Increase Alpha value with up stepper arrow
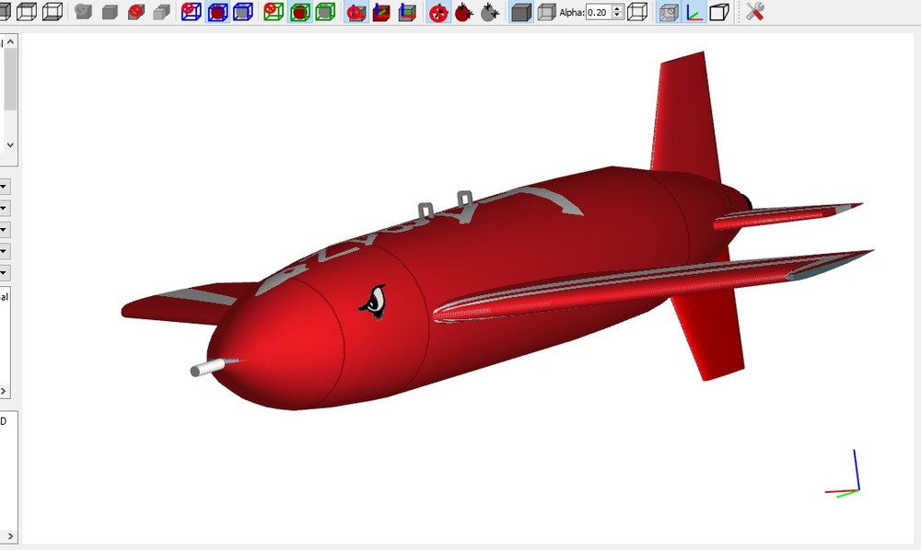Viewport: 921px width, 550px height. pyautogui.click(x=617, y=8)
